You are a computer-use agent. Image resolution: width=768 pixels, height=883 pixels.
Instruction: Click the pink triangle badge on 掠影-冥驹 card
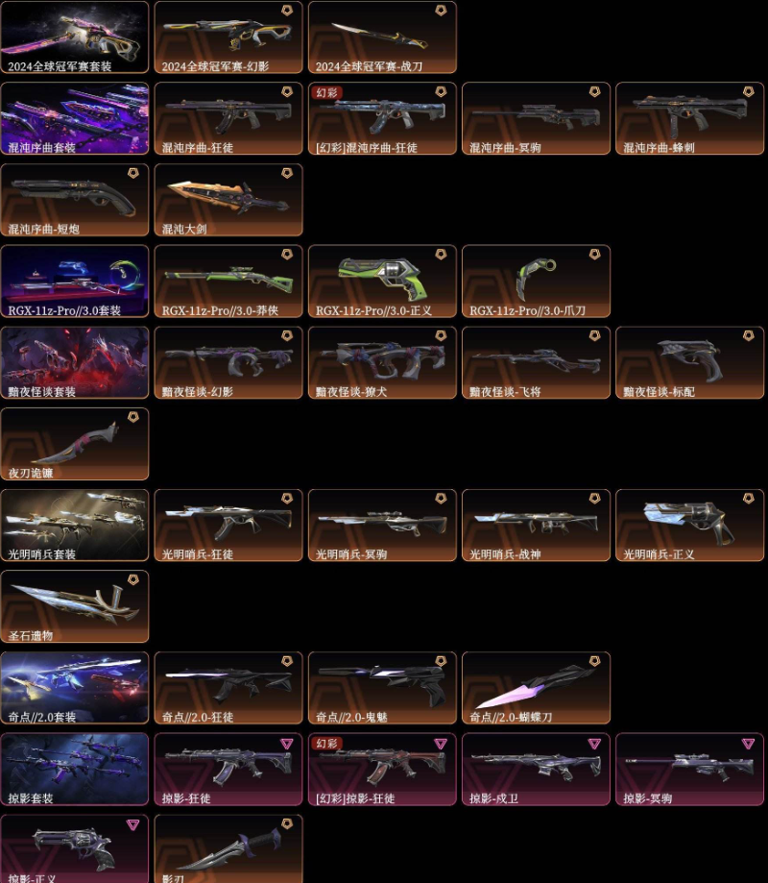coord(748,744)
